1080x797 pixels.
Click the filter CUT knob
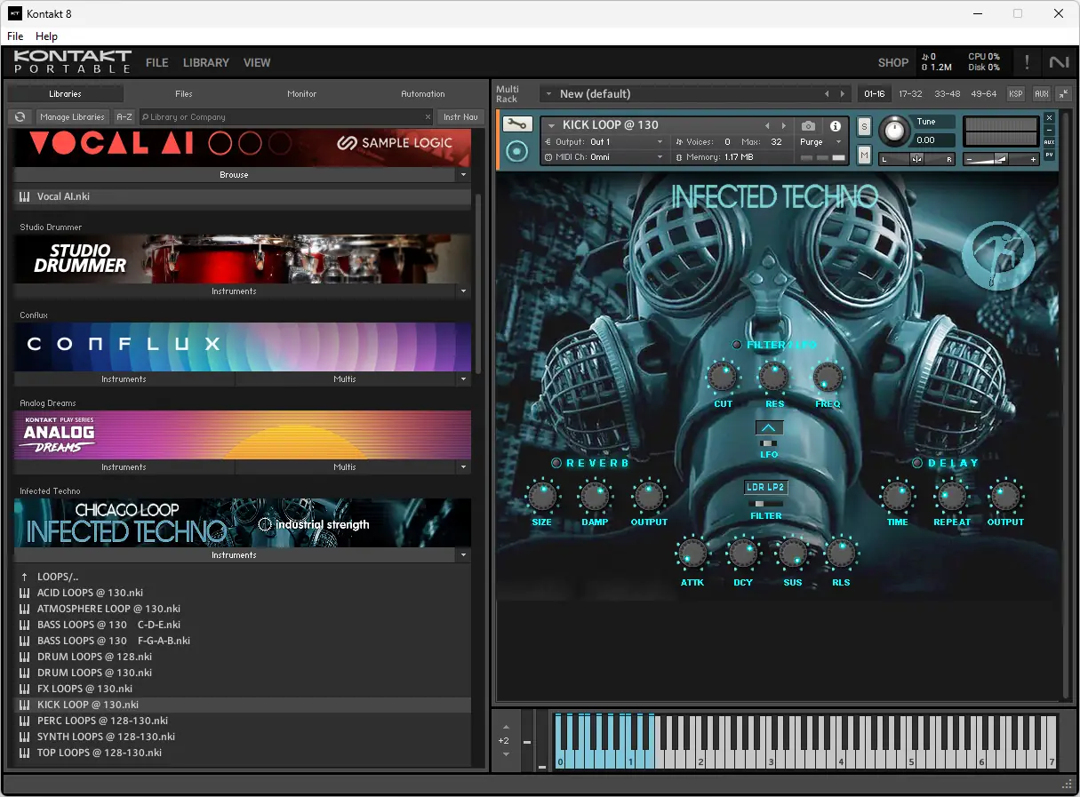pos(723,378)
